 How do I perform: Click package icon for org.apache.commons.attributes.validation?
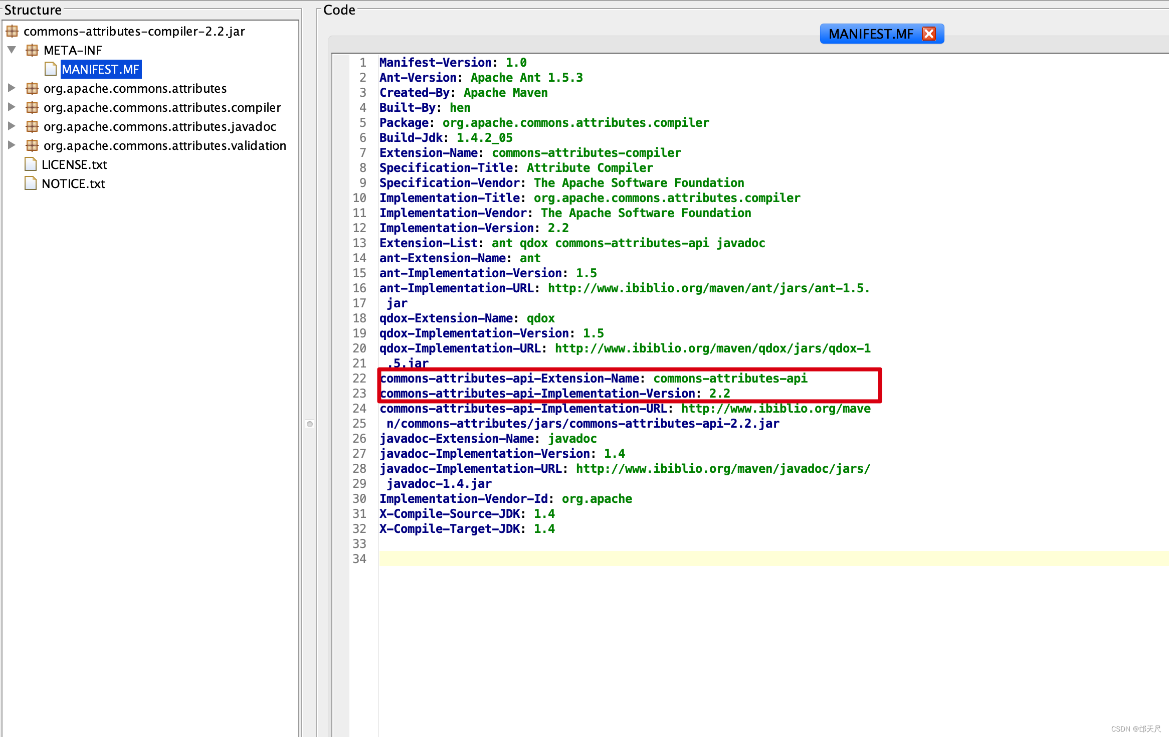(x=32, y=145)
